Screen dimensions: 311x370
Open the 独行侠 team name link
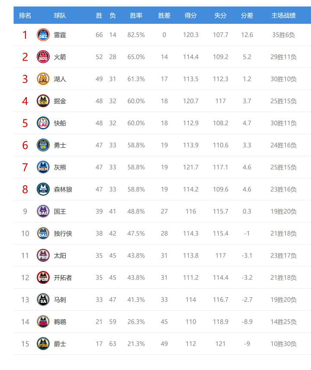tap(63, 234)
